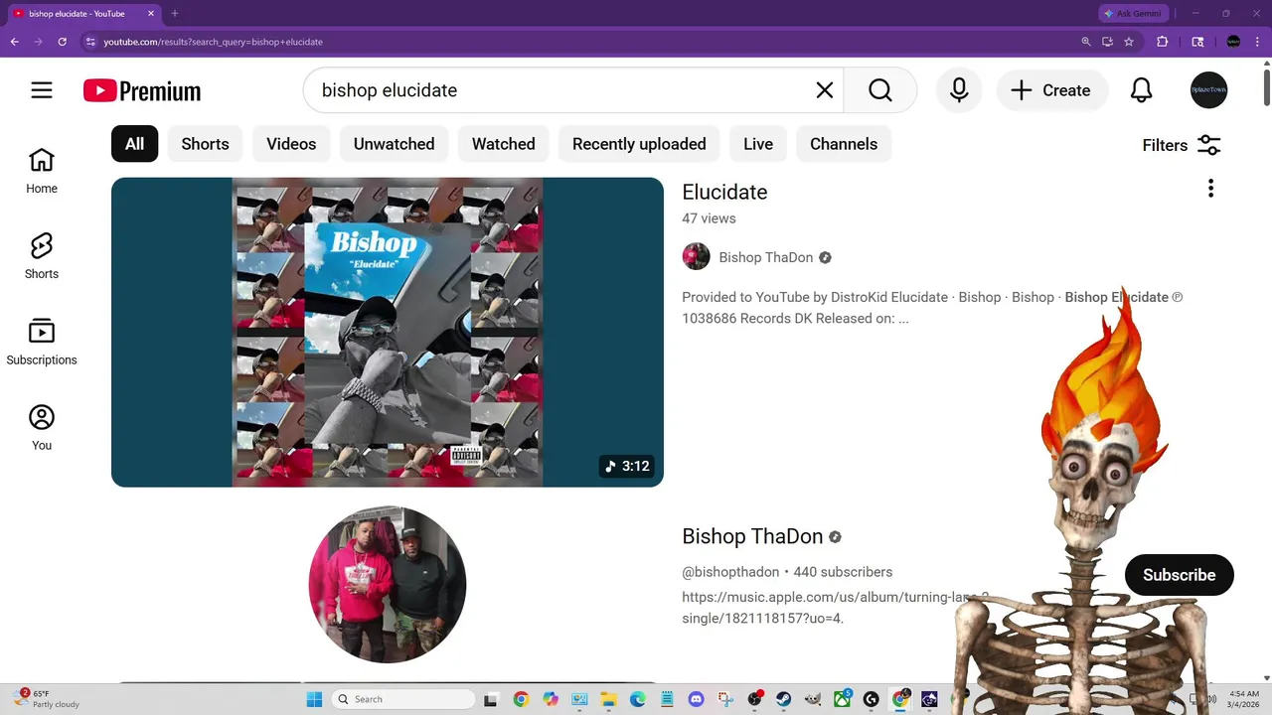
Task: Select the Channels filter chip
Action: coord(844,144)
